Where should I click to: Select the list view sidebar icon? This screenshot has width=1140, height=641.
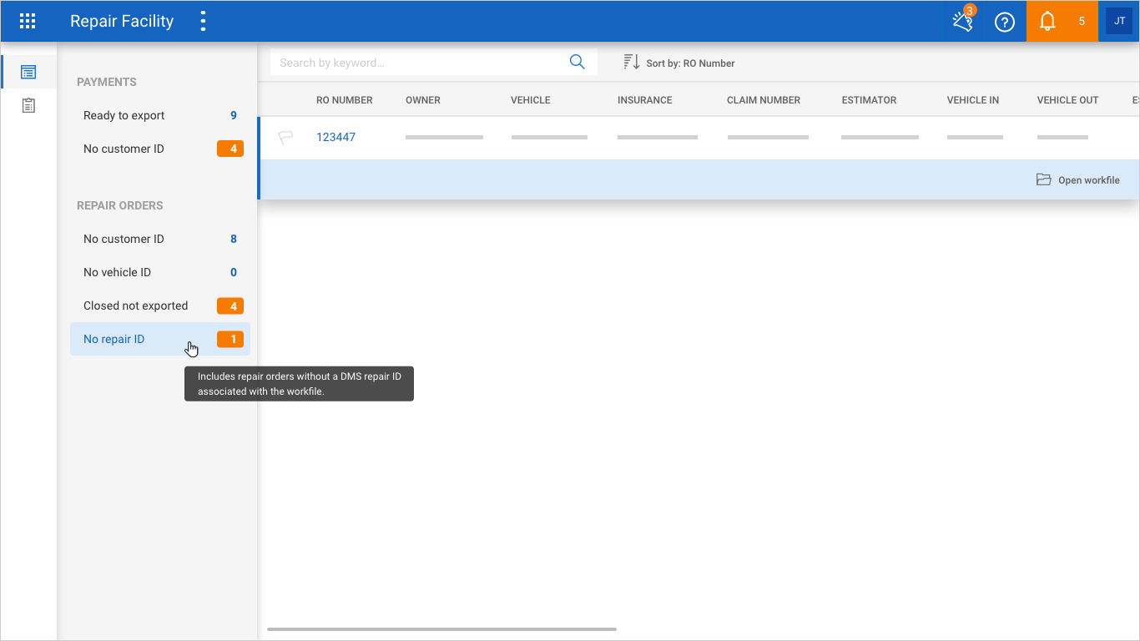click(28, 72)
